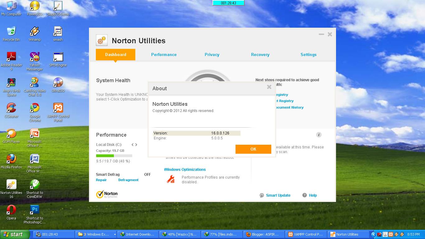Select the Version 16.0.0.126 row

[196, 133]
